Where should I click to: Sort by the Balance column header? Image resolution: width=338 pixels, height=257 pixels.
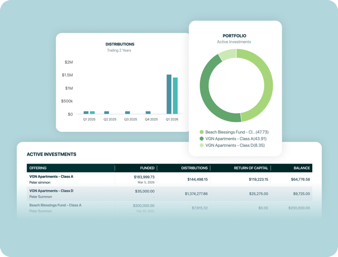(302, 168)
